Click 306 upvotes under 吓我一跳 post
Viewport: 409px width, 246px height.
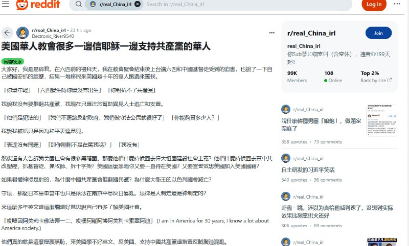(294, 226)
